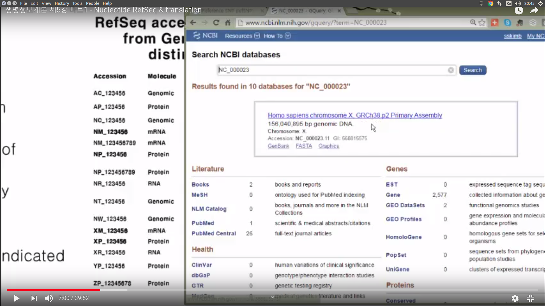
Task: Reload the browser page
Action: [x=216, y=23]
